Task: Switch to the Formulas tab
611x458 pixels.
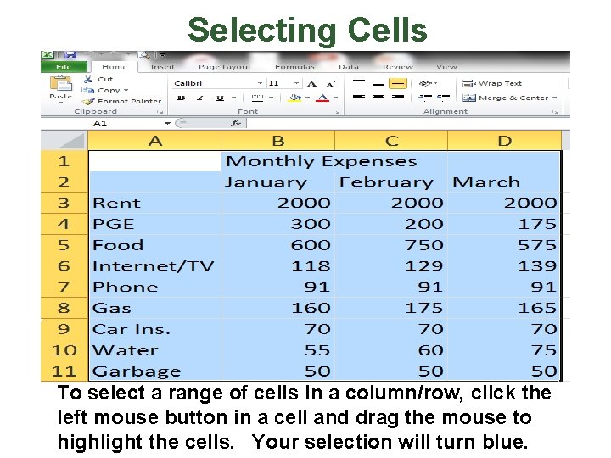Action: pyautogui.click(x=294, y=67)
